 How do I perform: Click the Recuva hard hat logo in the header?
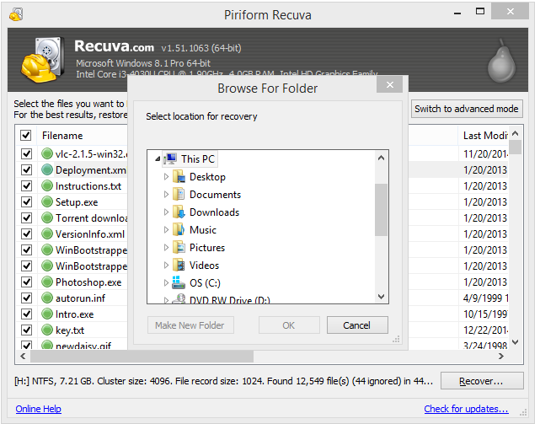tap(43, 60)
